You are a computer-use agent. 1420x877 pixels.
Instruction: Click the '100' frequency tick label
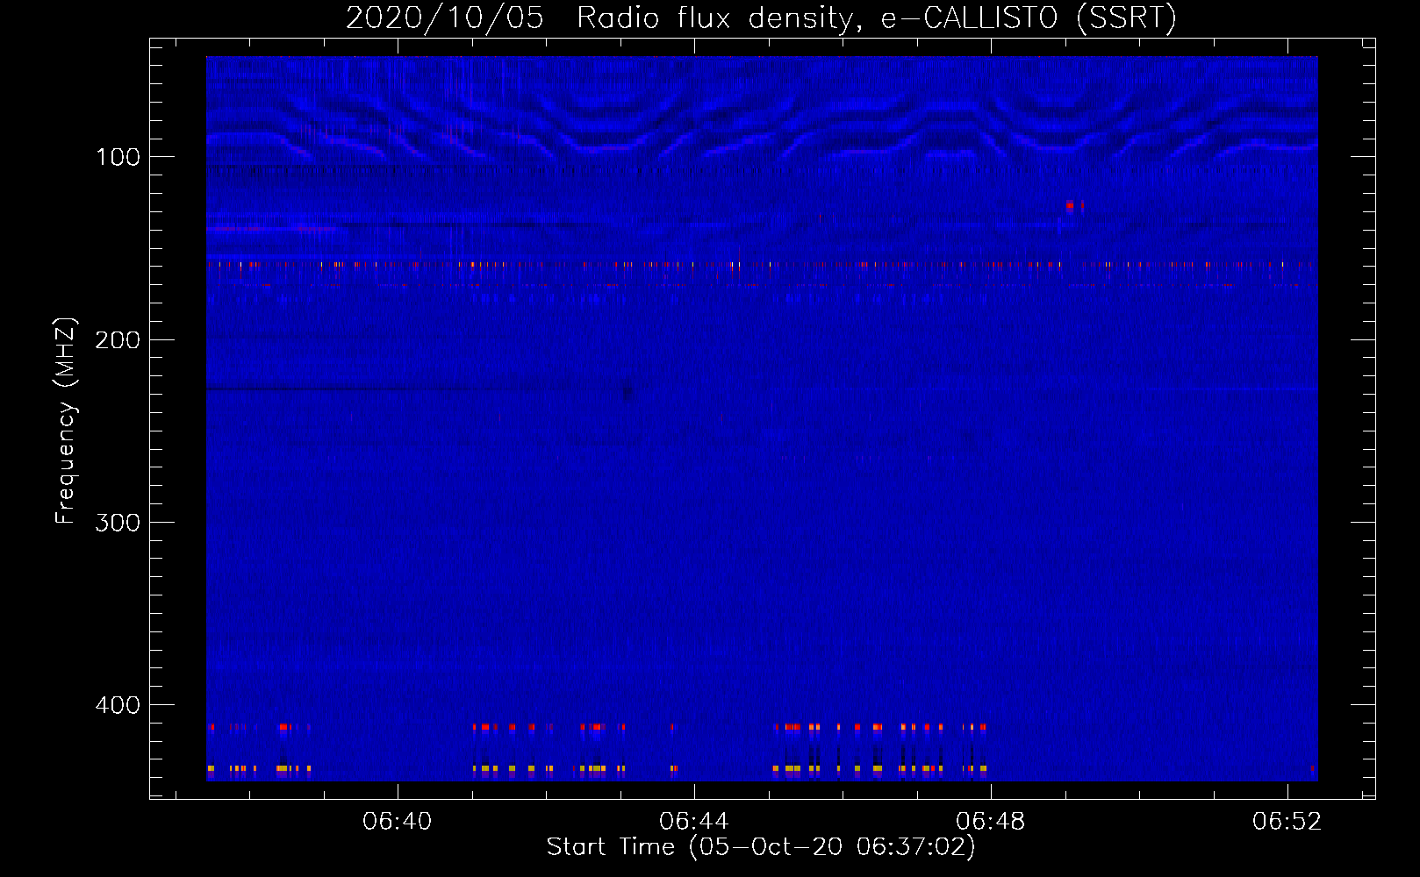click(x=118, y=157)
